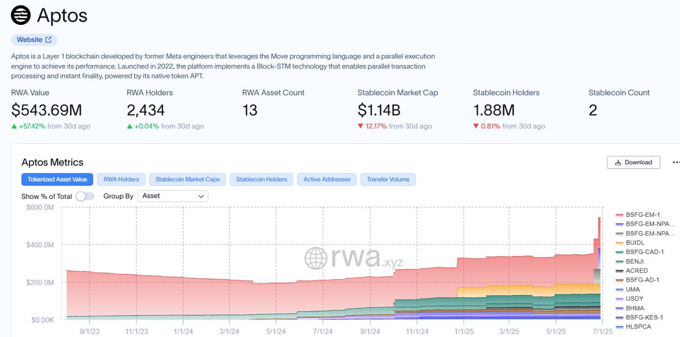Toggle BSFG-AD-1 legend entry

(x=638, y=280)
